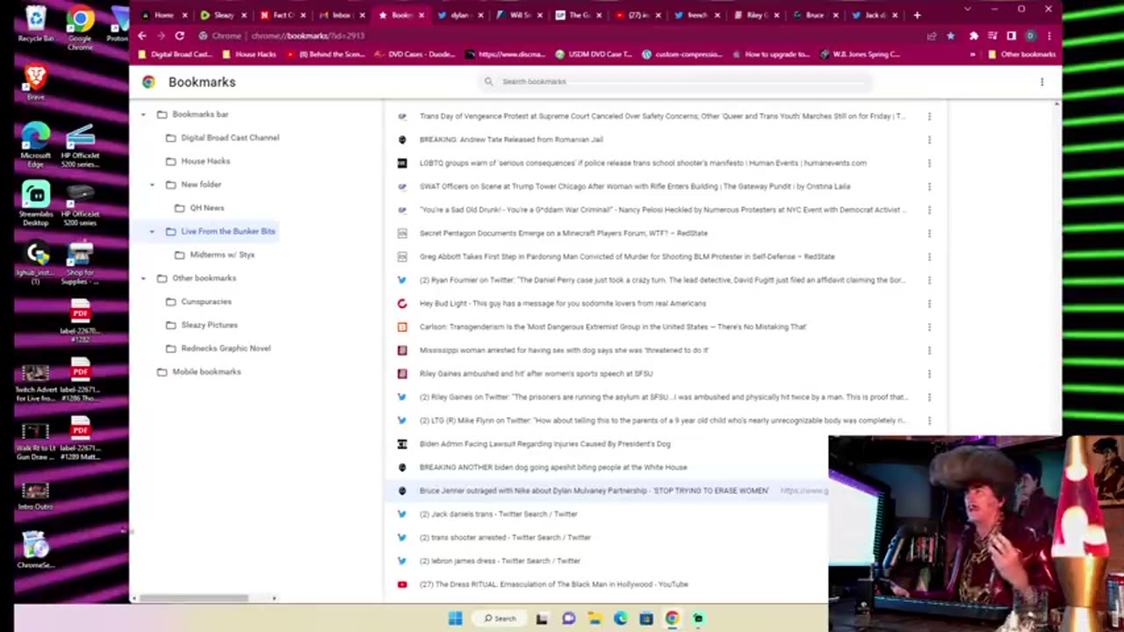Screen dimensions: 1124x632
Task: Collapse the Bookmarks bar tree node
Action: 144,115
